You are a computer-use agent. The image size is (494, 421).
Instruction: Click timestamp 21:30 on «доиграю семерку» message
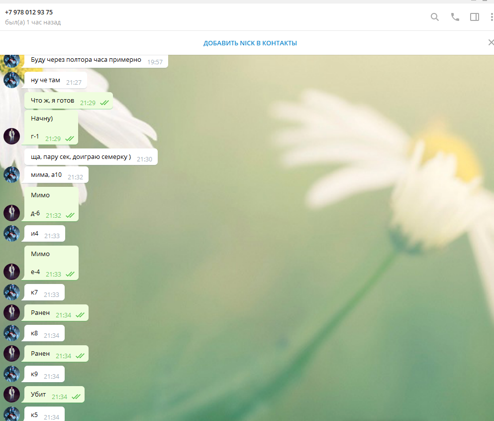[144, 159]
